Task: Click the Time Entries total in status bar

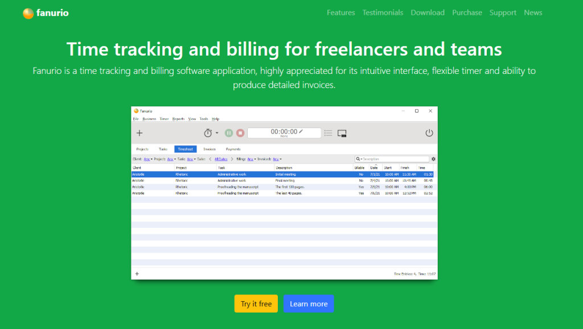Action: coord(414,274)
